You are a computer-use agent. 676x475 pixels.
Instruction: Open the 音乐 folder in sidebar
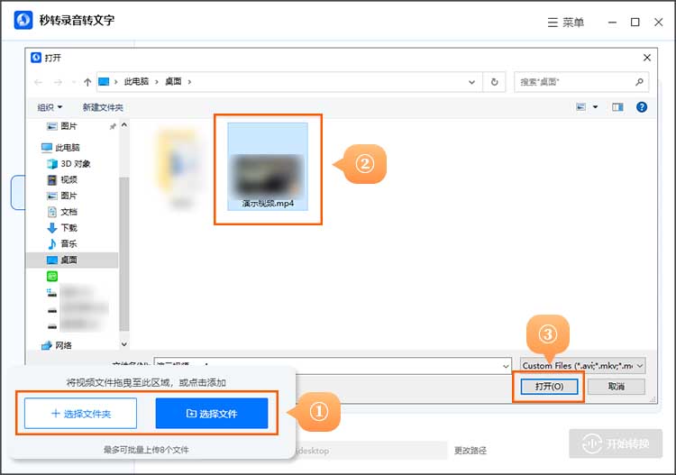pyautogui.click(x=68, y=244)
